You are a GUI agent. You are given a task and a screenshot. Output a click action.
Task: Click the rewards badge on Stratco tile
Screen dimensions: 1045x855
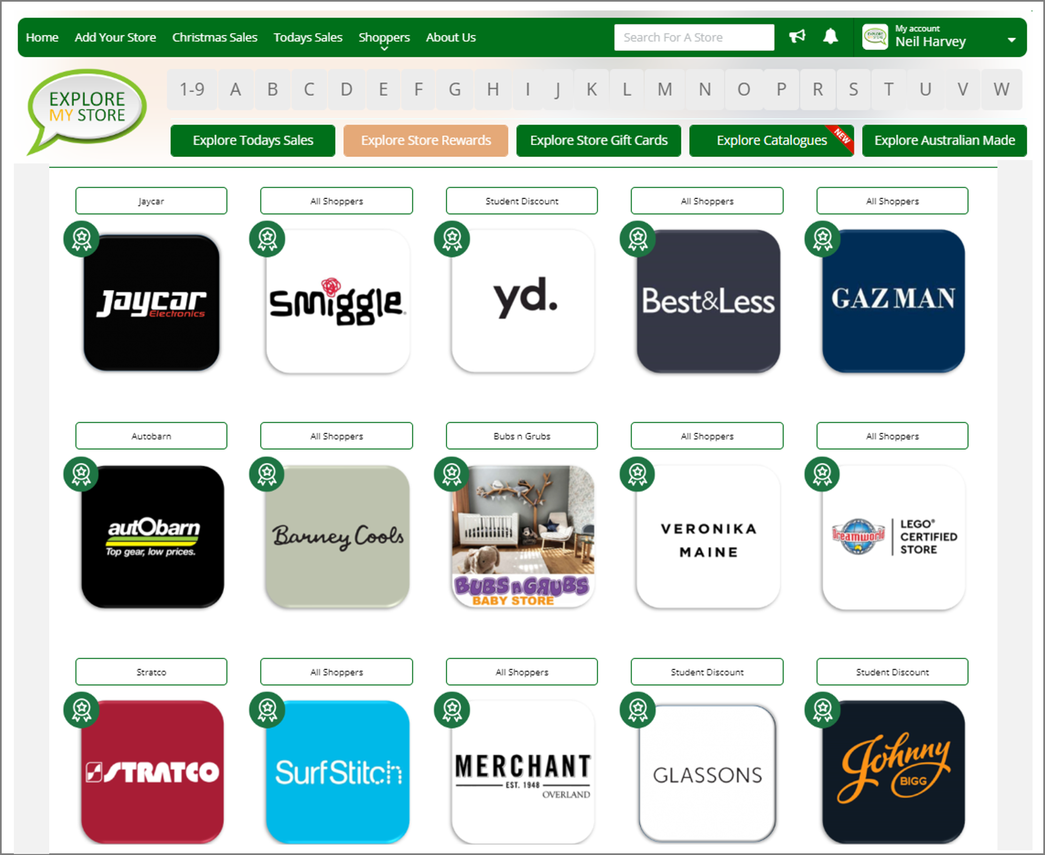[81, 710]
